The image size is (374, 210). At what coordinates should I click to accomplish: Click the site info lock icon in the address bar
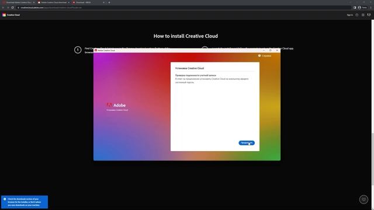18,8
